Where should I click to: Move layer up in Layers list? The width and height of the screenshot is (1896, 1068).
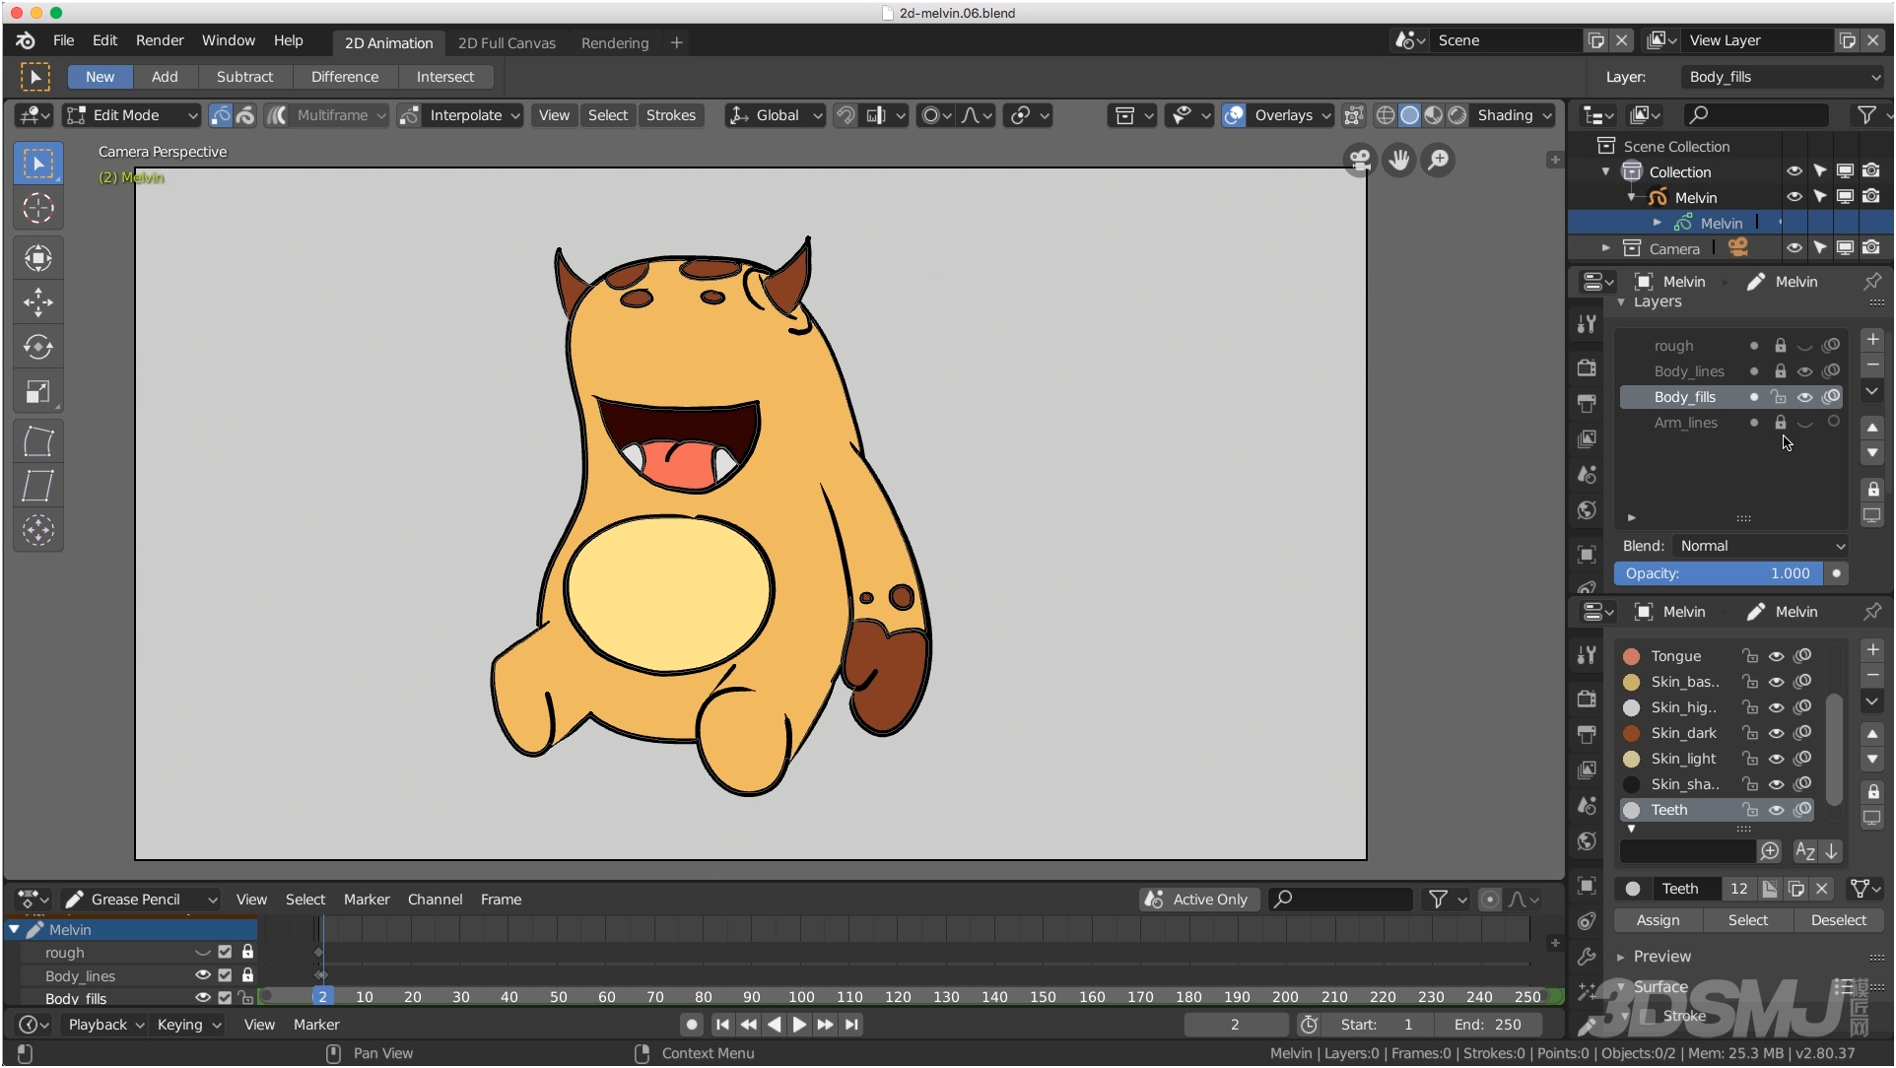point(1872,428)
